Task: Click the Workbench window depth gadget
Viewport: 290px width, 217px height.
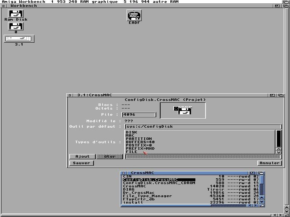Action: (286, 6)
